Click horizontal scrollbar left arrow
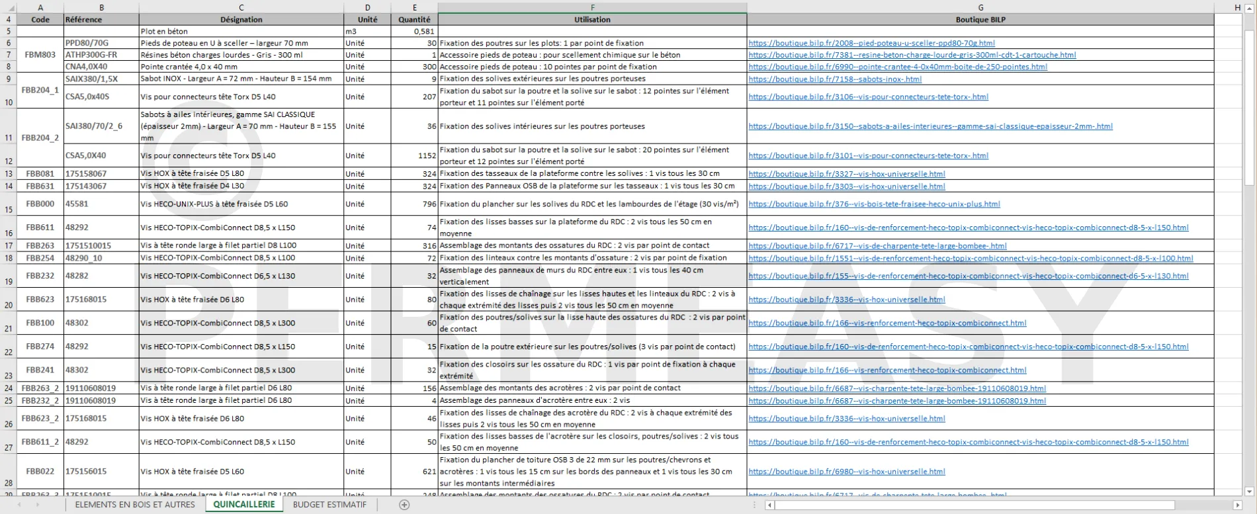The width and height of the screenshot is (1257, 514). (769, 505)
